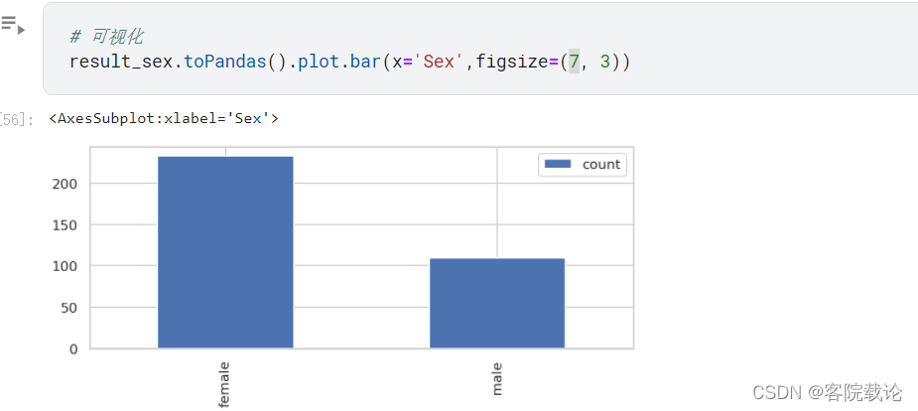
Task: Click the male bar in the chart
Action: (497, 303)
